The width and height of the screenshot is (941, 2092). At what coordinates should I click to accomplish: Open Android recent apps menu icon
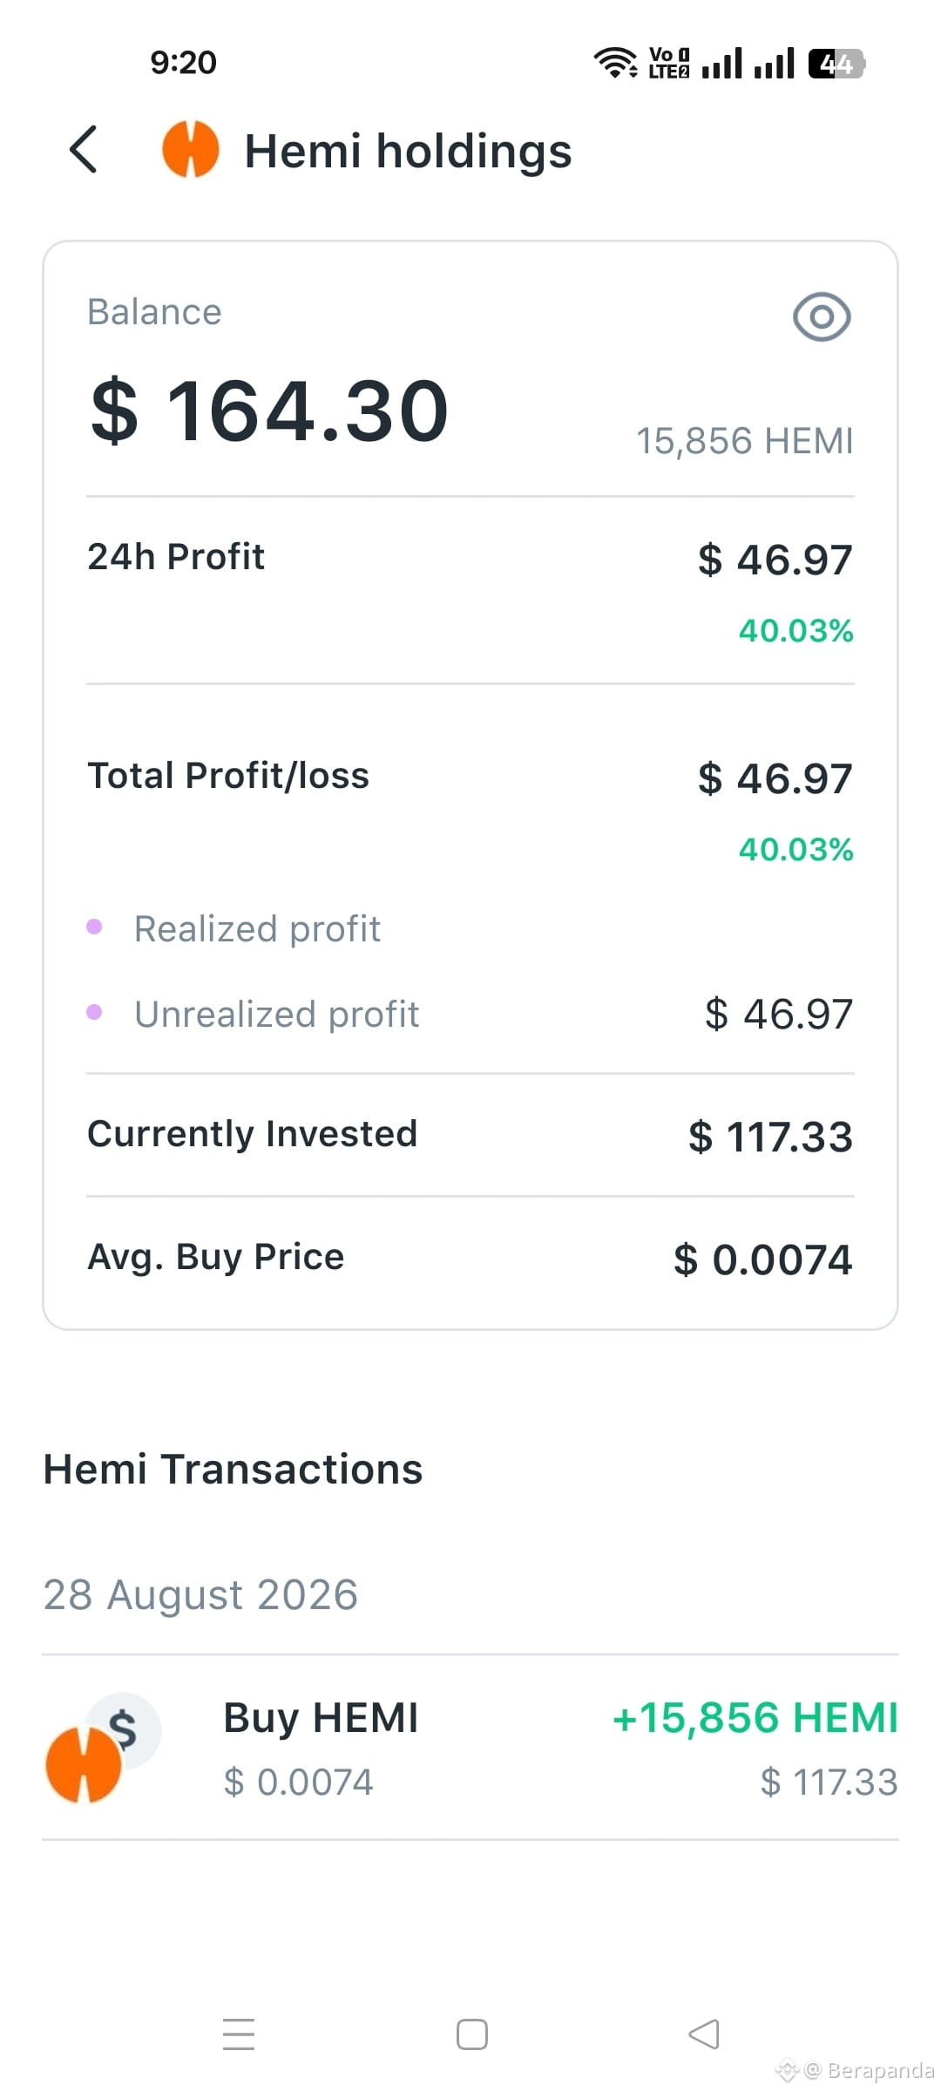click(239, 2034)
